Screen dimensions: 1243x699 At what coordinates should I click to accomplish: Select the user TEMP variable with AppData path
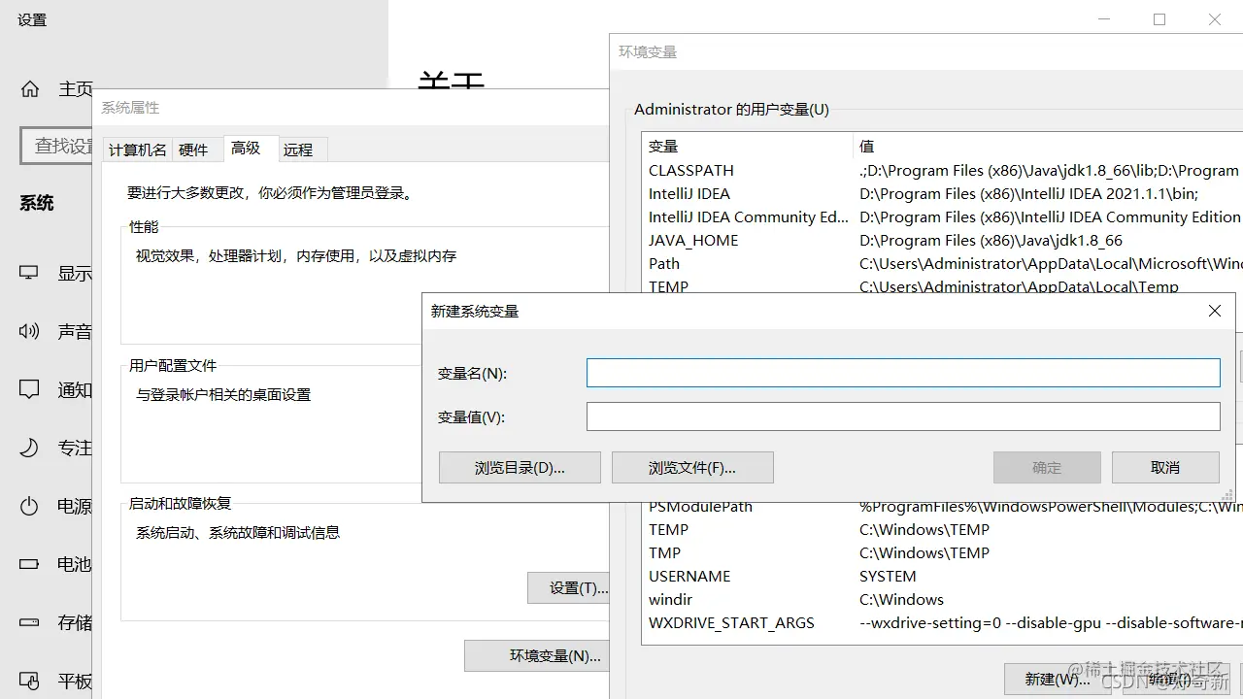pos(944,286)
